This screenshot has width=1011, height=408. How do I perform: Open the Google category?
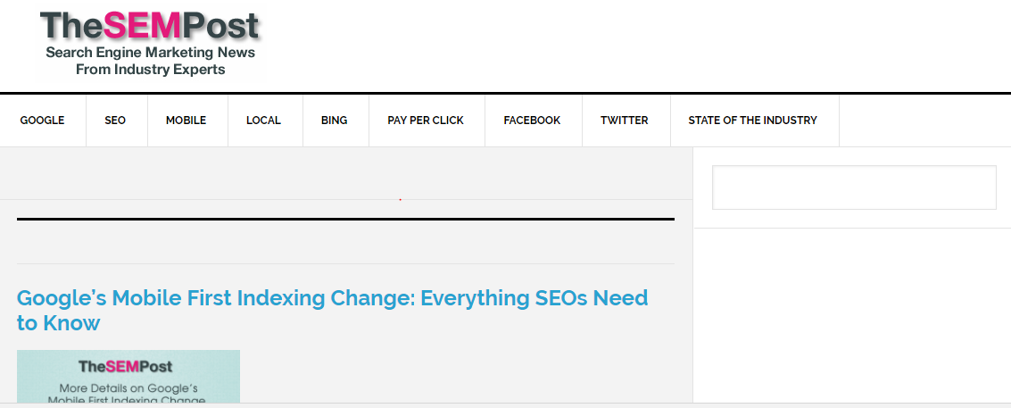43,121
